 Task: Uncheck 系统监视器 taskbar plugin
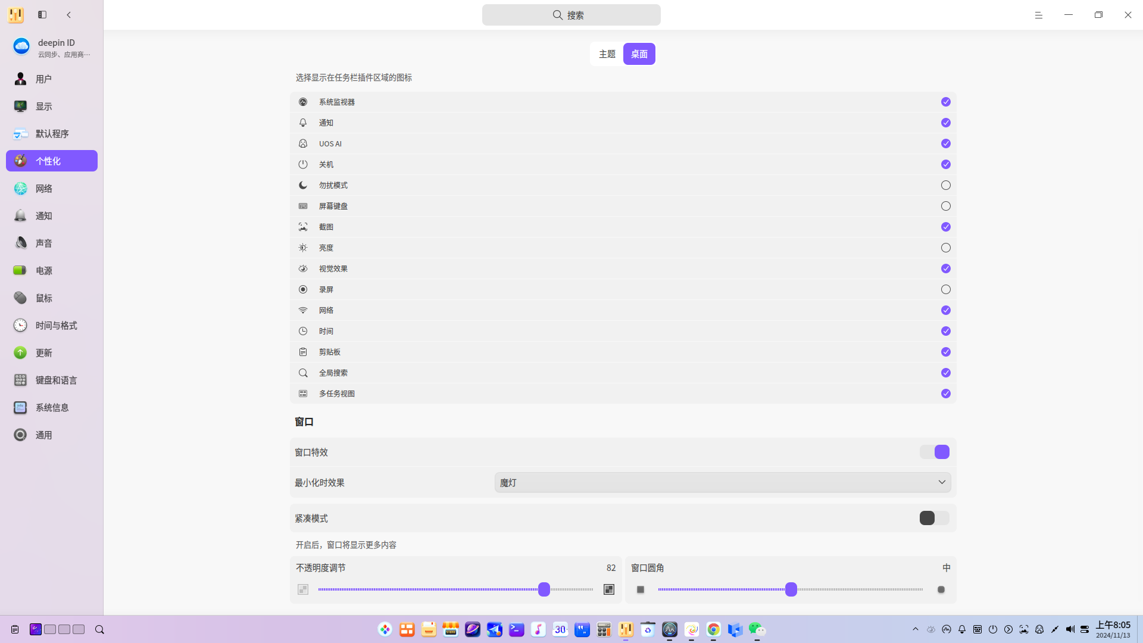[x=946, y=102]
